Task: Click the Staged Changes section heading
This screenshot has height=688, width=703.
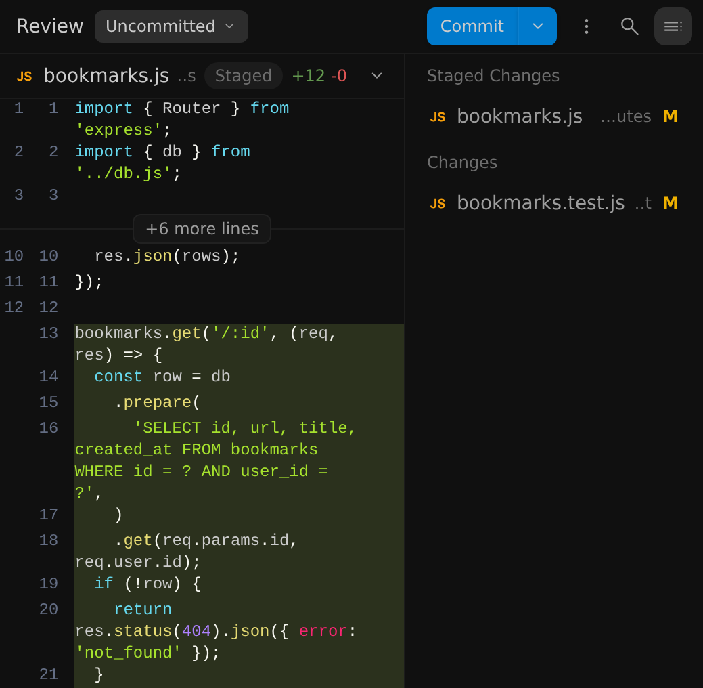Action: point(493,76)
